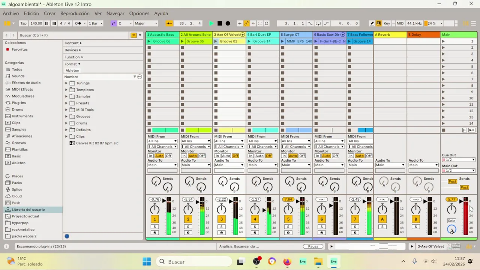480x270 pixels.
Task: Toggle Post button for Main send B
Action: (x=464, y=187)
